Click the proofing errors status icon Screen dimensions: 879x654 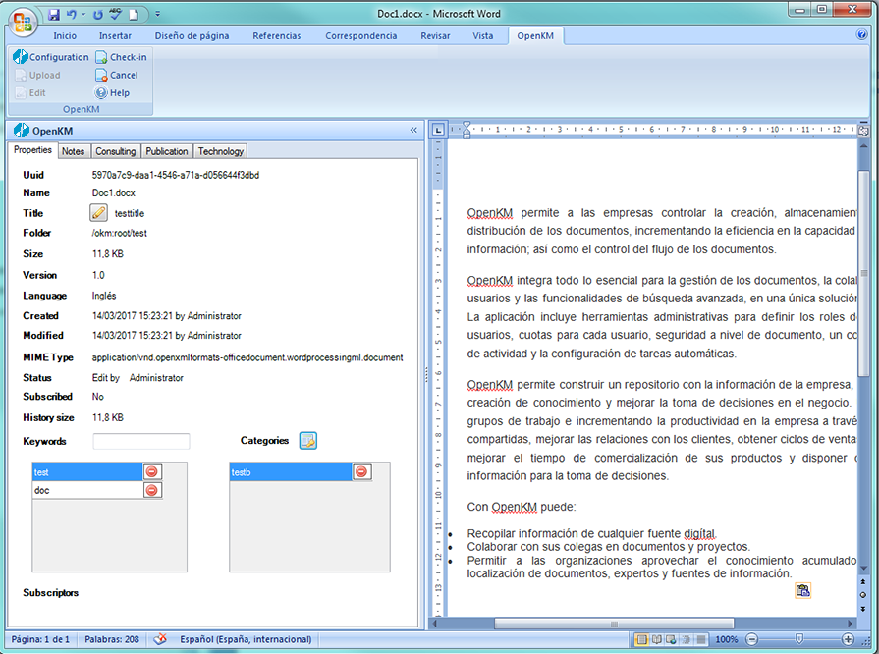(x=160, y=639)
